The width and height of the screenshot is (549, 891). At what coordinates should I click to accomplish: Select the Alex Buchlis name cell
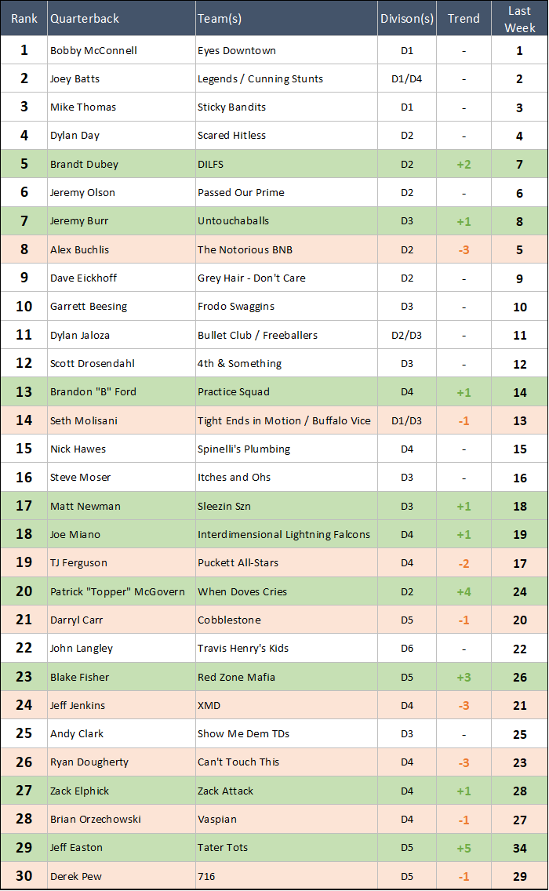[x=79, y=250]
